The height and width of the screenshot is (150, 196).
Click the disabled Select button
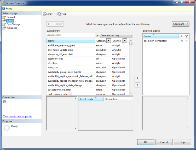55,24
